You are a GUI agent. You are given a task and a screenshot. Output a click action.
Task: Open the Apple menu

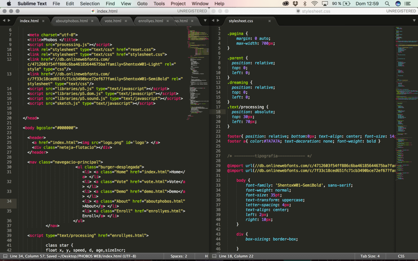tap(9, 3)
